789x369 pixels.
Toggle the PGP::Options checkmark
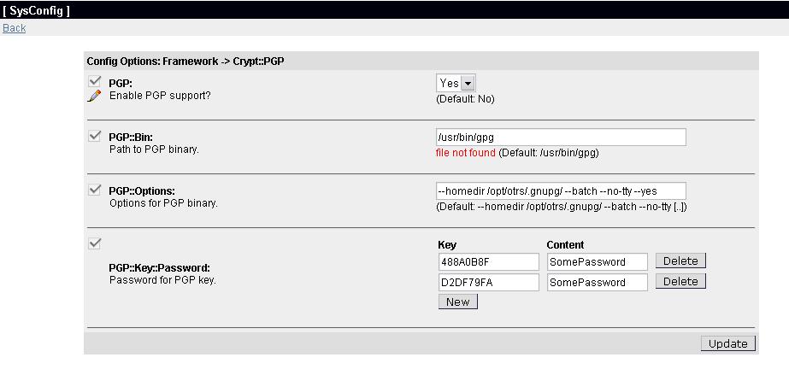(95, 190)
